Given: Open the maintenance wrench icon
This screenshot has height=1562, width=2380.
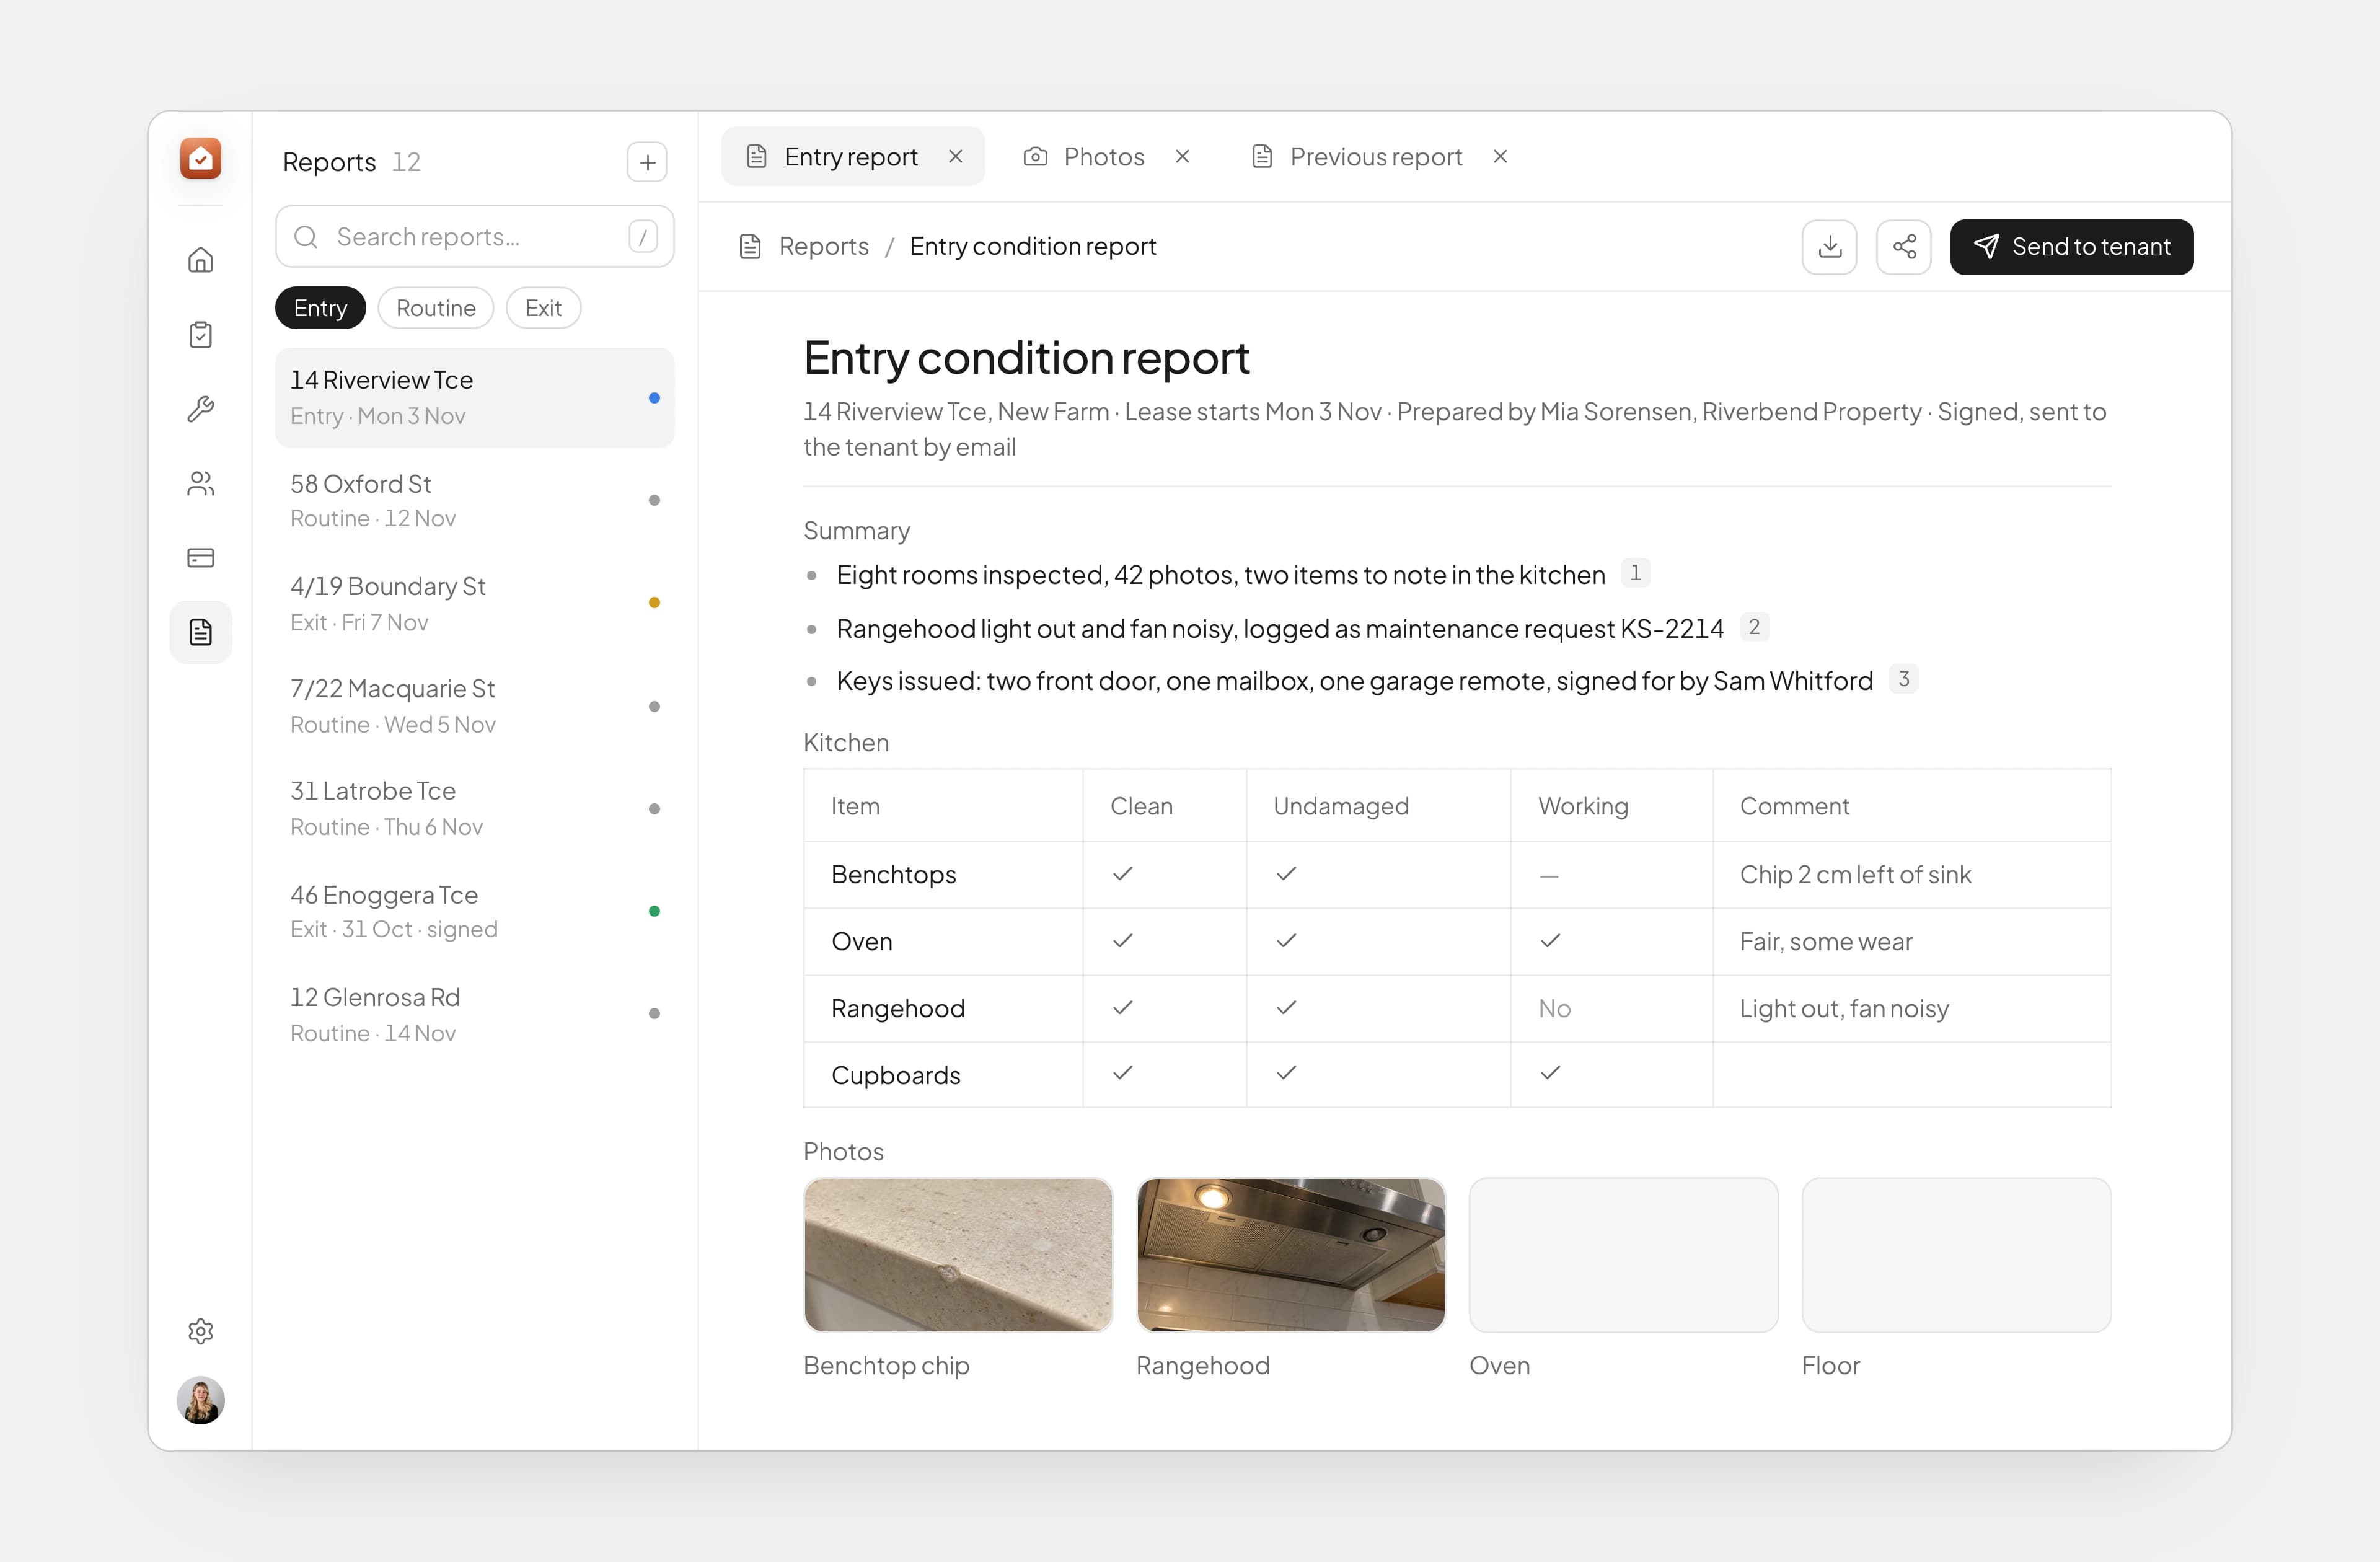Looking at the screenshot, I should pos(200,409).
